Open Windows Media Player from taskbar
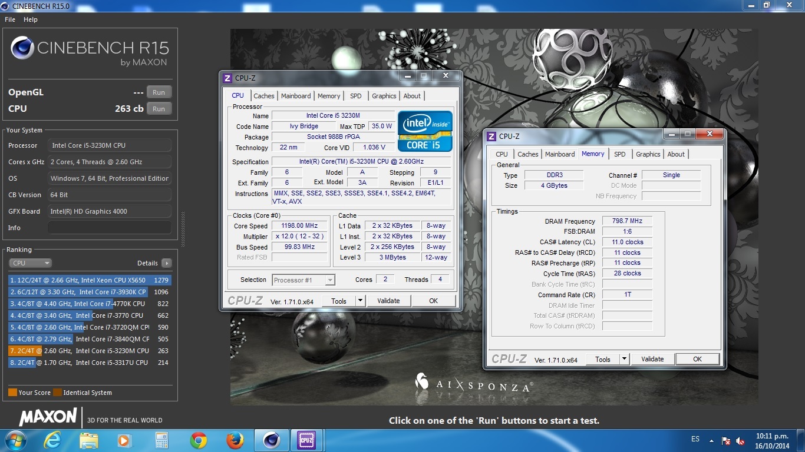Screen dimensions: 805x452 [124, 440]
